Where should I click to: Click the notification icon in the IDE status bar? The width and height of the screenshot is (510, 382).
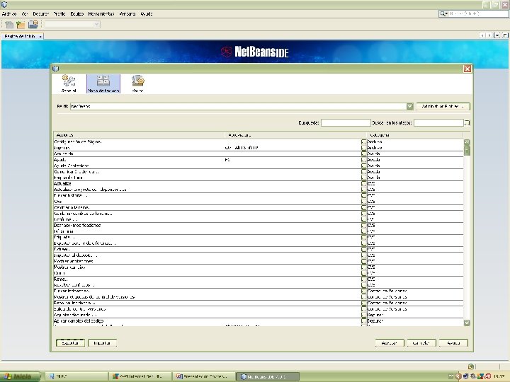click(x=470, y=366)
